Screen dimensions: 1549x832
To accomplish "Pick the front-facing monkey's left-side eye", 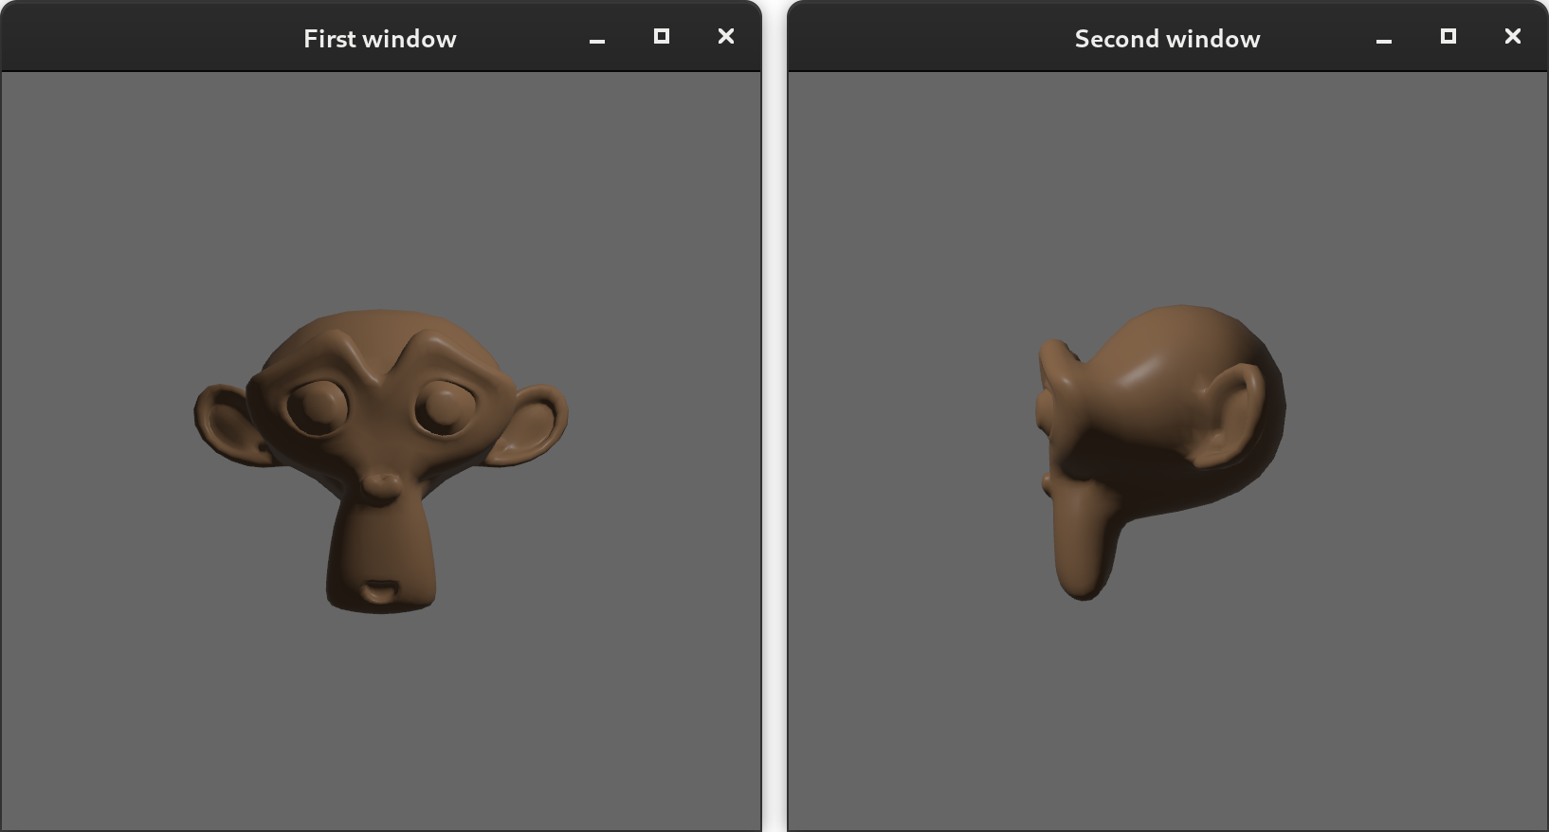I will click(317, 407).
